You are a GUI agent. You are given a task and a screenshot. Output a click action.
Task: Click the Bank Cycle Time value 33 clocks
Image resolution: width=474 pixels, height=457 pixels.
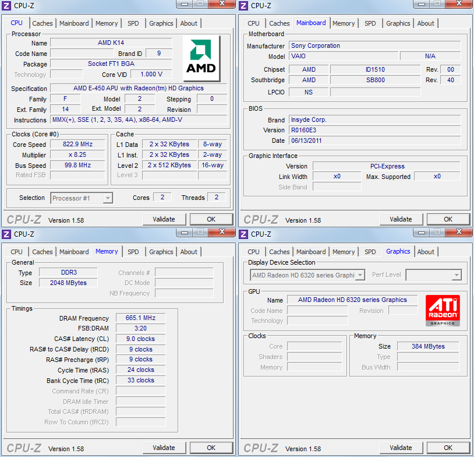pyautogui.click(x=140, y=380)
